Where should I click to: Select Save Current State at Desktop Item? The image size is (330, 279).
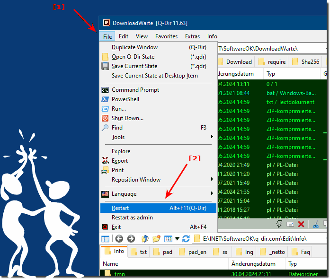click(159, 76)
